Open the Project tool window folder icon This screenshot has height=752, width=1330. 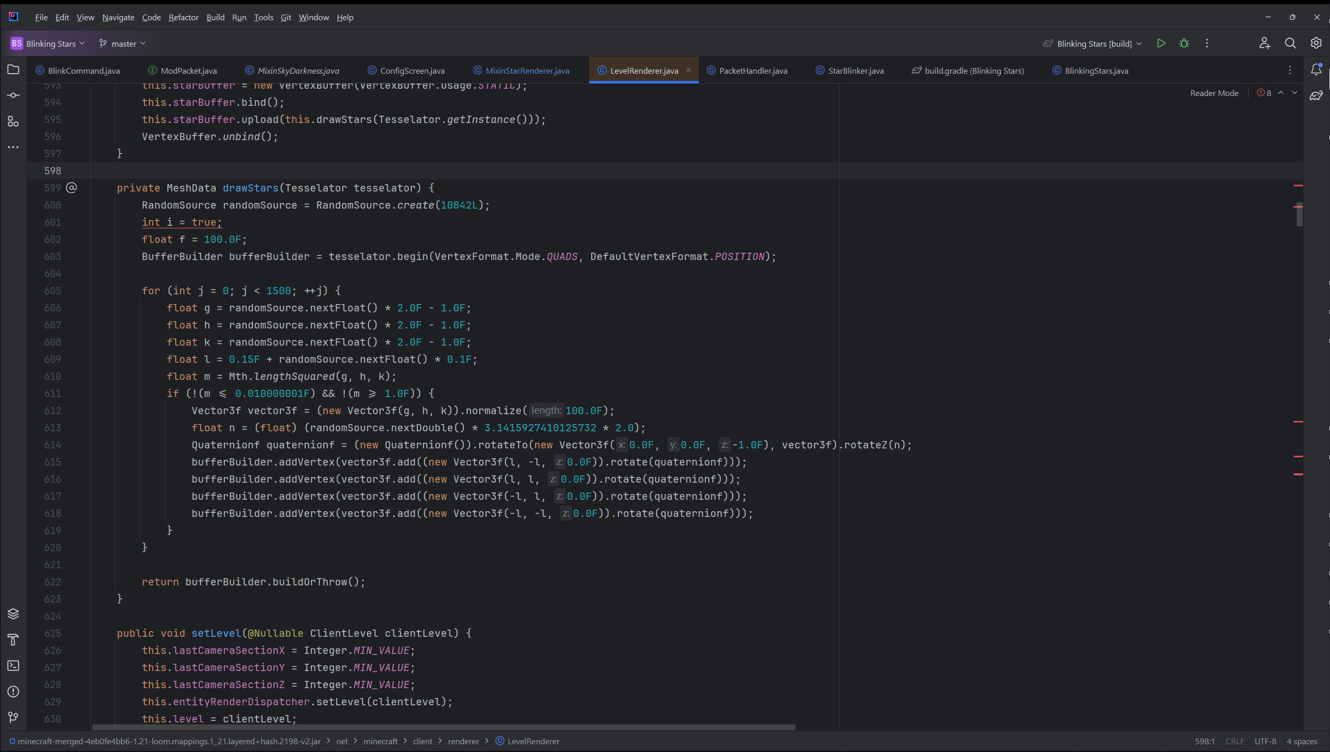(x=13, y=70)
